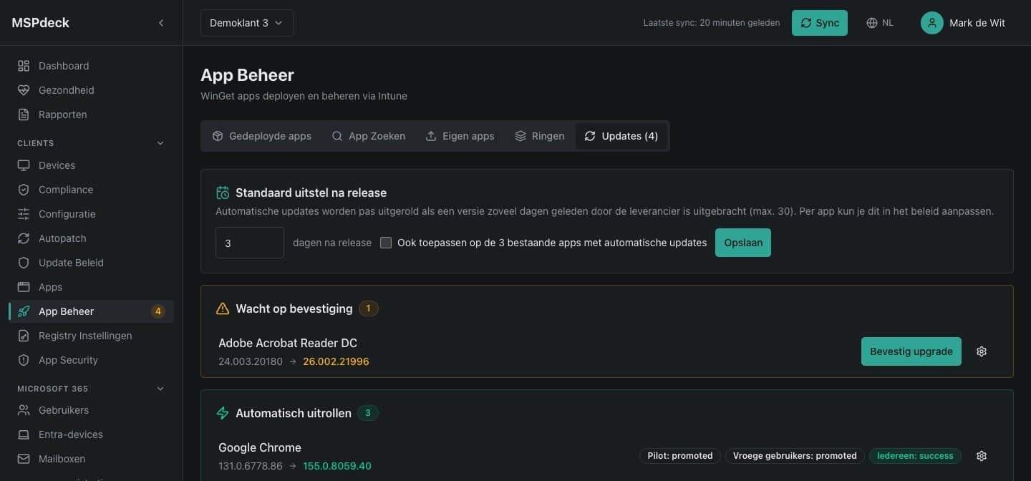Switch to App Zoeken tab
This screenshot has height=481, width=1031.
[x=369, y=136]
